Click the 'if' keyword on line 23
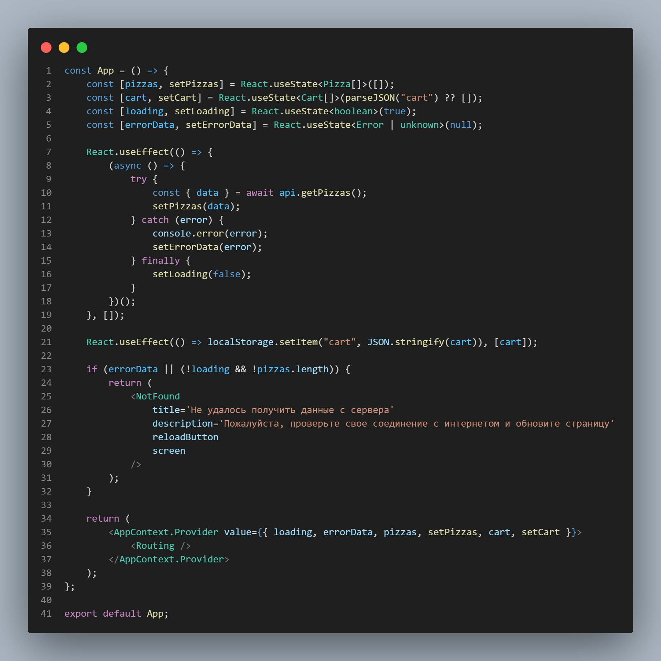The width and height of the screenshot is (661, 661). [92, 369]
